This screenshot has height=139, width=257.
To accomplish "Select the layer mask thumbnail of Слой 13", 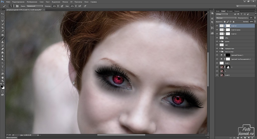I will click(x=228, y=26).
